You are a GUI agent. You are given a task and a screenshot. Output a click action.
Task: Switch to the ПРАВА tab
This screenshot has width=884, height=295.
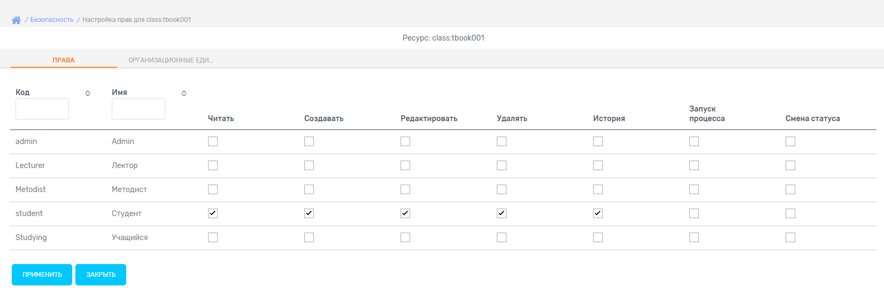coord(64,60)
